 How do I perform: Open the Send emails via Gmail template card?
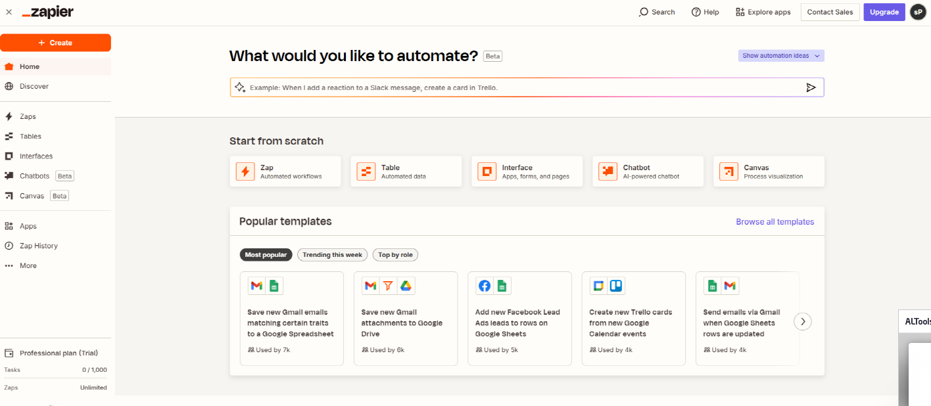pyautogui.click(x=748, y=318)
